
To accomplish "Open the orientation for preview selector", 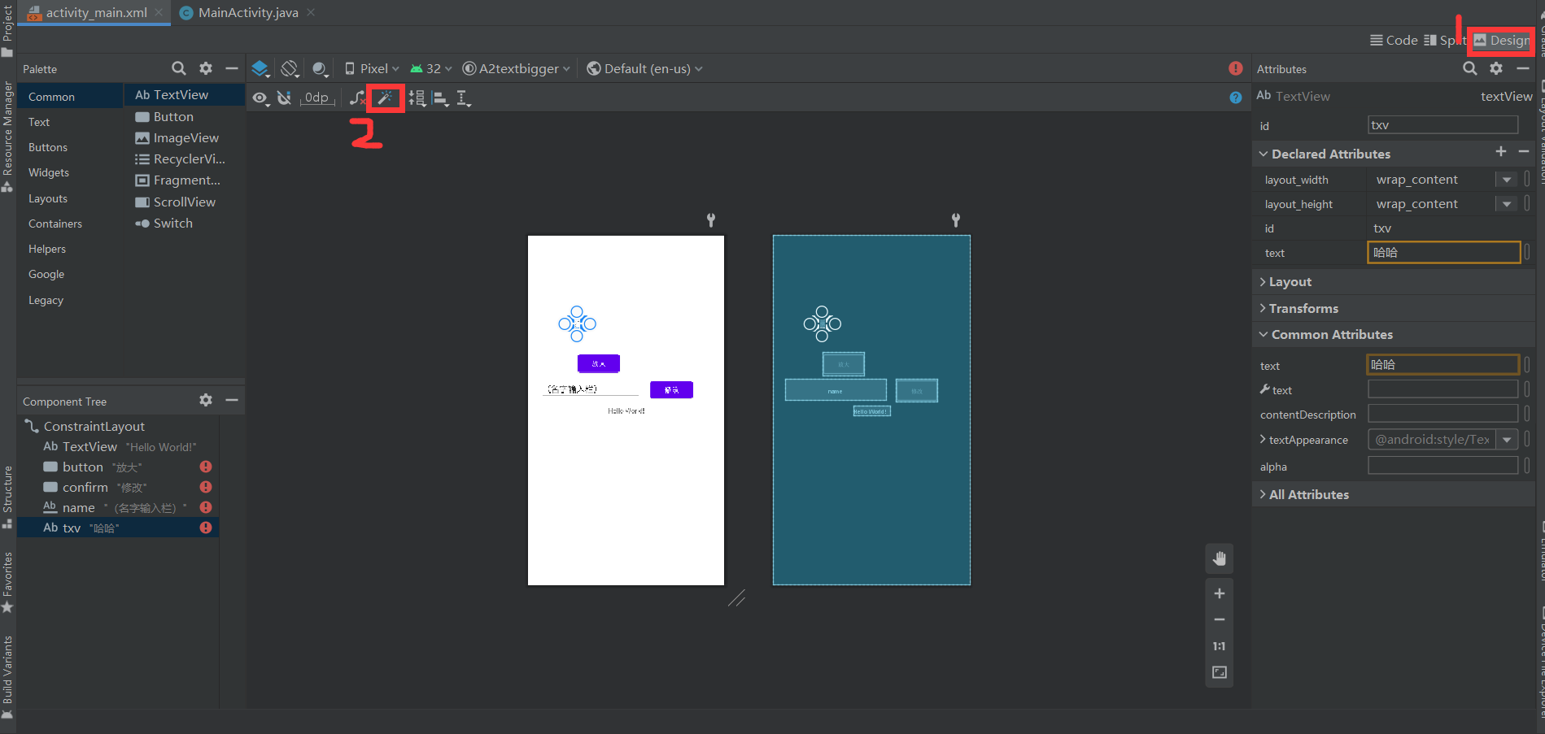I will coord(289,68).
